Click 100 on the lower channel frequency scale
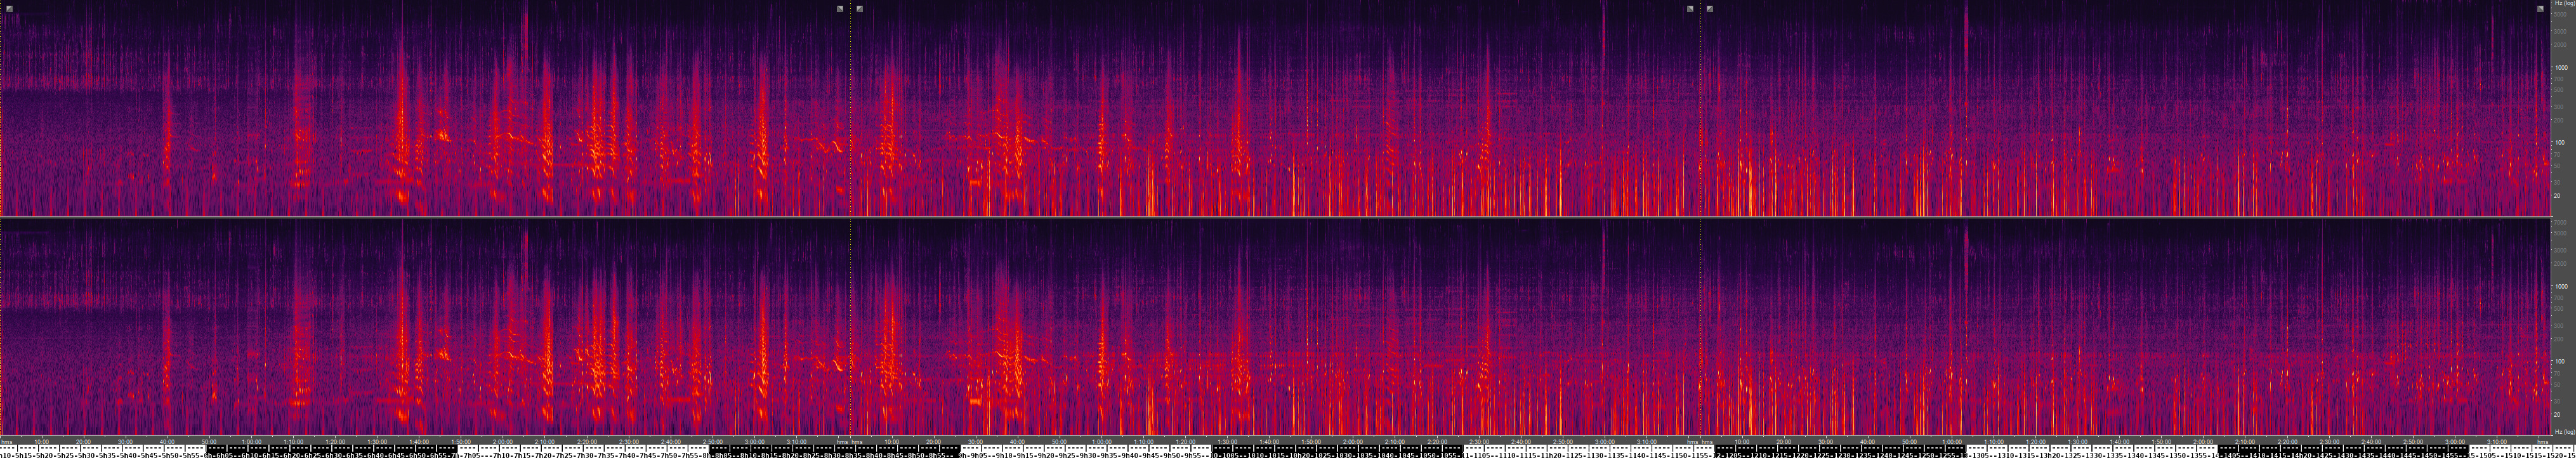The width and height of the screenshot is (2576, 458). pos(2559,361)
